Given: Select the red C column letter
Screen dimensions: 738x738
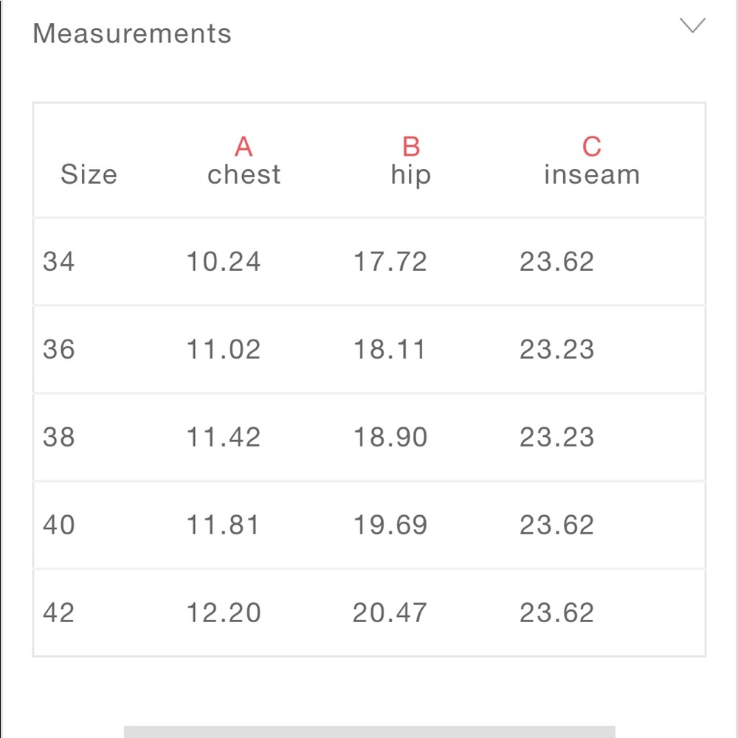Looking at the screenshot, I should point(592,146).
